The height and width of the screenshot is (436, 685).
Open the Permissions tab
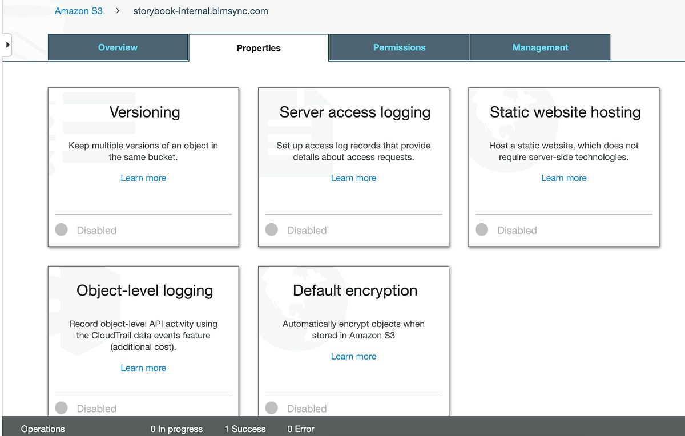coord(399,47)
